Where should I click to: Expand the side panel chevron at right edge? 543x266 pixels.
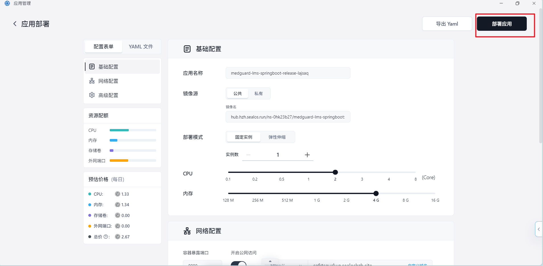(538, 229)
